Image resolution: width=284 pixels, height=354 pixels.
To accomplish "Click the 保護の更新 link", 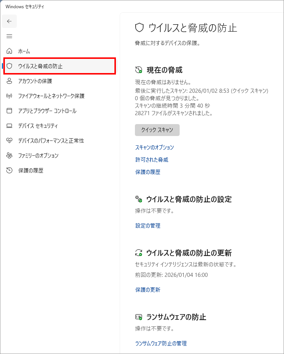I will (x=148, y=290).
